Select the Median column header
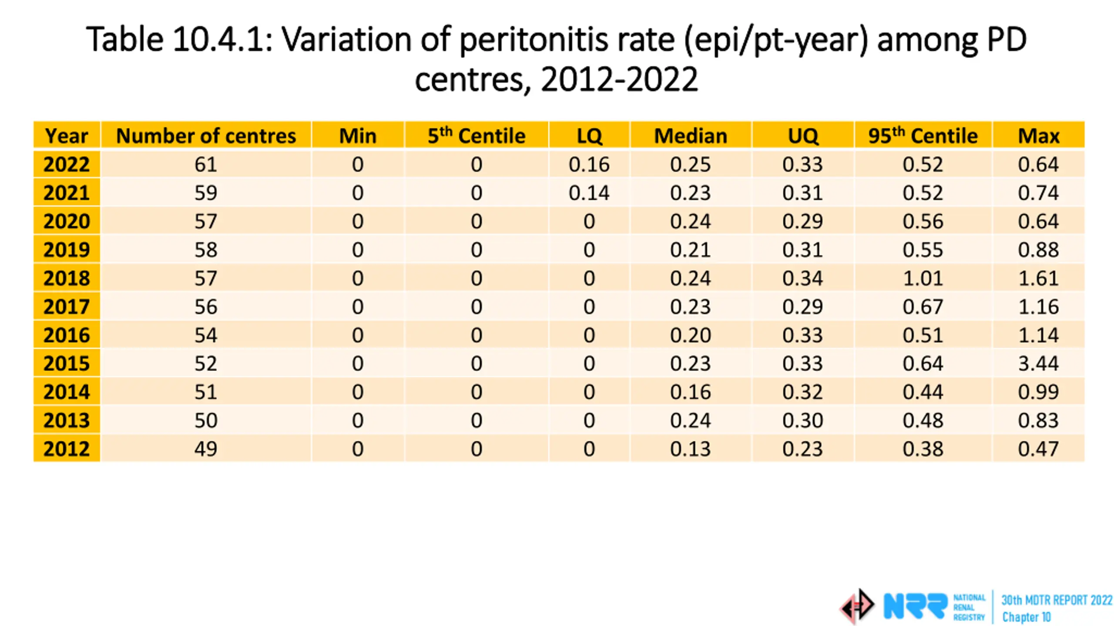The width and height of the screenshot is (1114, 626). [x=691, y=136]
